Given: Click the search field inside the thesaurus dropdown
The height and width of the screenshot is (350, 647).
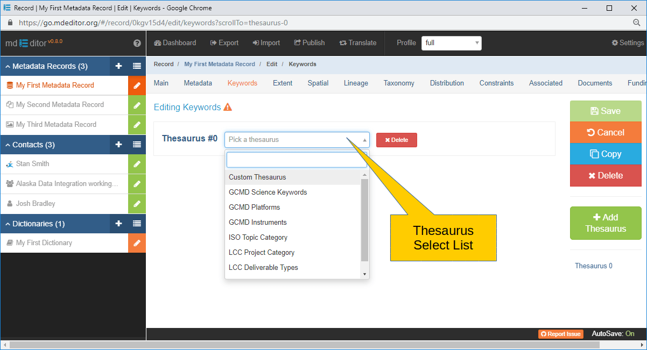Looking at the screenshot, I should pyautogui.click(x=296, y=160).
